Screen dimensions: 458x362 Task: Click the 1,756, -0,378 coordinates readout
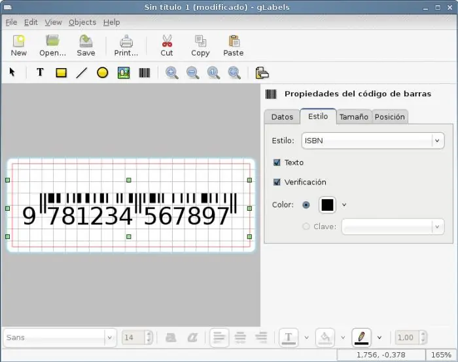point(381,355)
